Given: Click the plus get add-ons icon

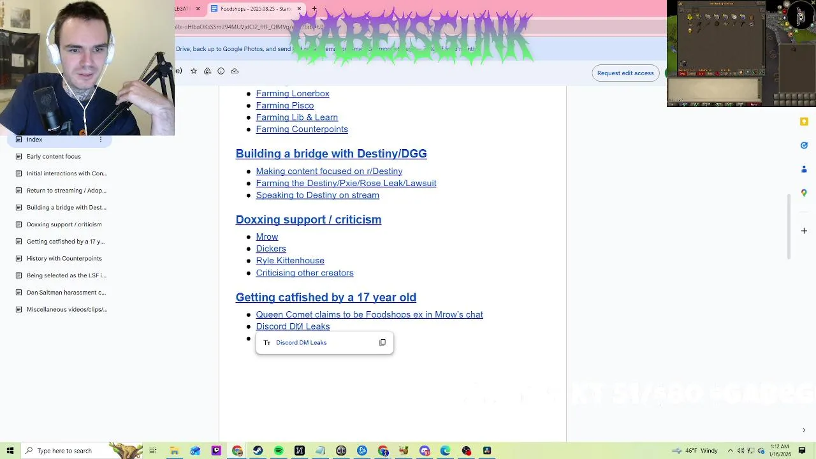Looking at the screenshot, I should point(804,230).
